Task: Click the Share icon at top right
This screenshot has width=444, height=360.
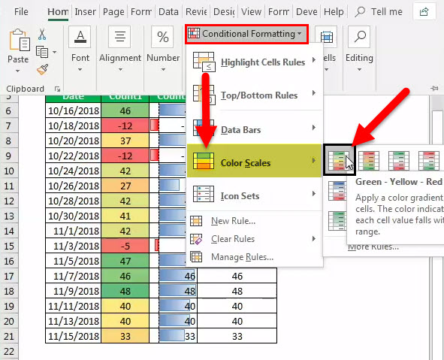Action: coord(424,11)
